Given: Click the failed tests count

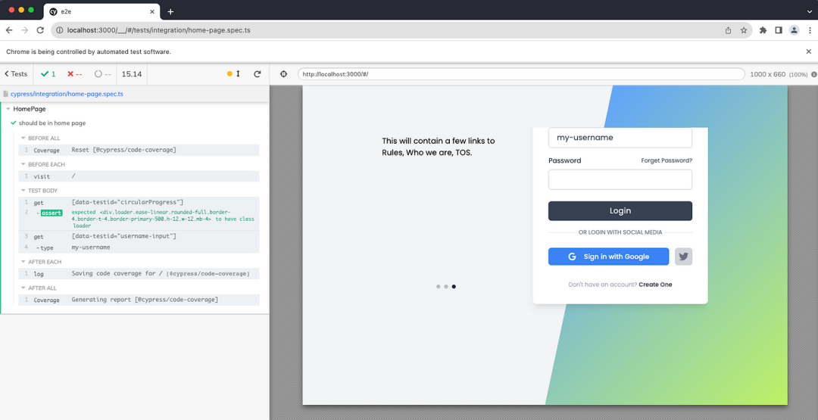Looking at the screenshot, I should 75,74.
